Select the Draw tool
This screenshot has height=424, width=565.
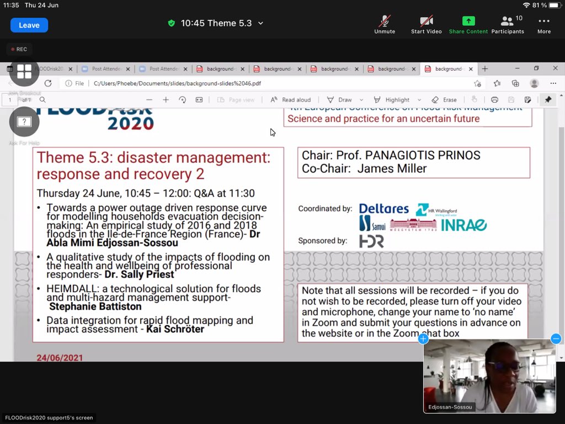point(339,100)
